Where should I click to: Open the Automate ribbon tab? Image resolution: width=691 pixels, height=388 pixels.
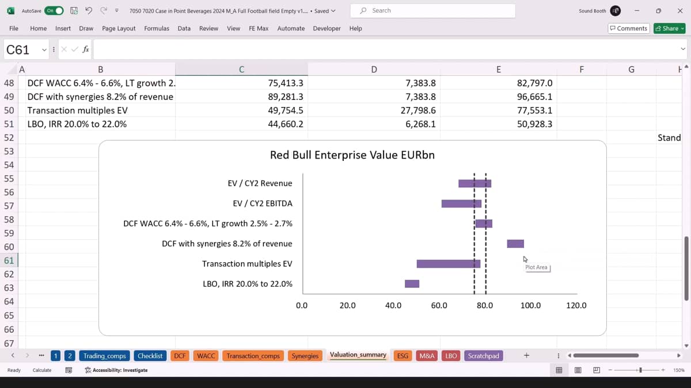291,28
